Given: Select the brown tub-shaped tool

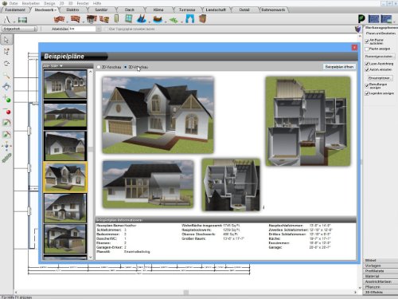Looking at the screenshot, I should click(158, 19).
